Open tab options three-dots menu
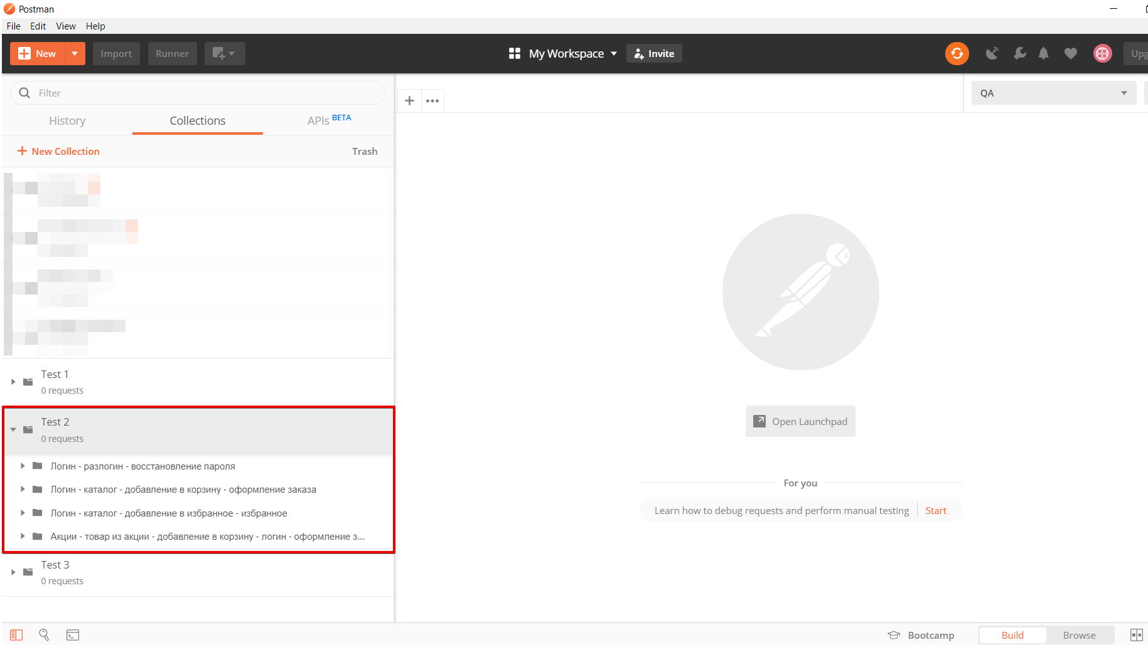Viewport: 1148px width, 645px height. point(432,100)
